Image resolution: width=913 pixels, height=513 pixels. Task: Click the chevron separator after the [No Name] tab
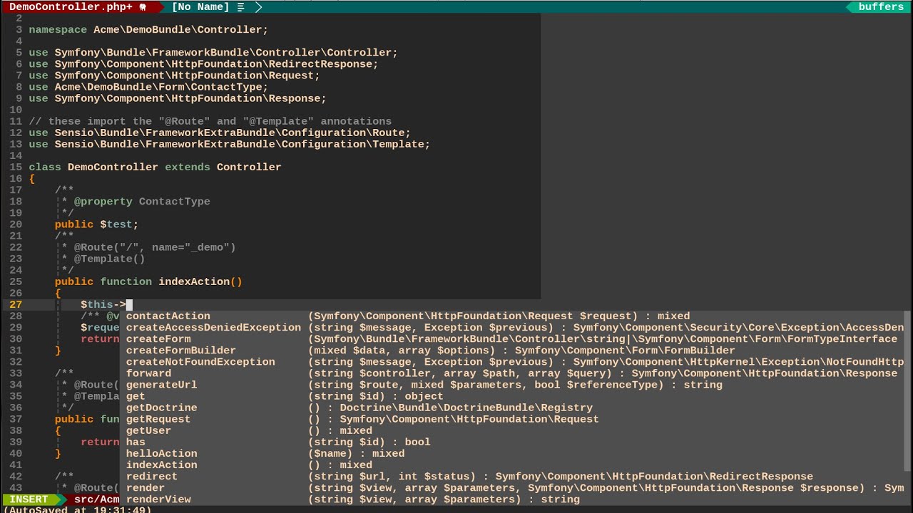click(x=259, y=8)
